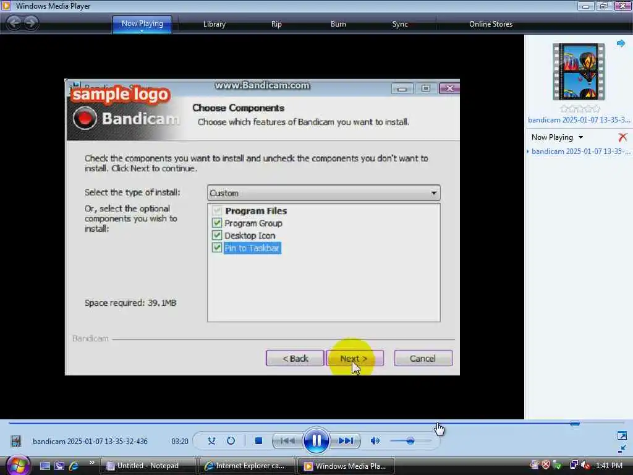Image resolution: width=633 pixels, height=475 pixels.
Task: Adjust the volume slider handle
Action: point(410,440)
